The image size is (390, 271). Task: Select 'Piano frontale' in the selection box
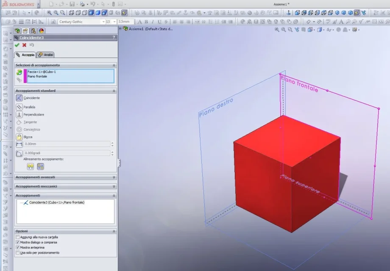point(37,77)
